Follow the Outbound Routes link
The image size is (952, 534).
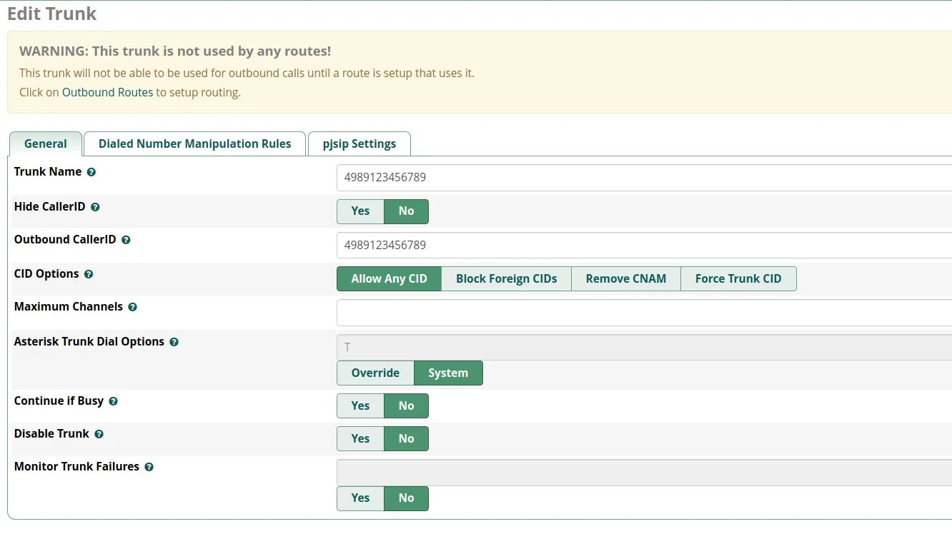(107, 92)
